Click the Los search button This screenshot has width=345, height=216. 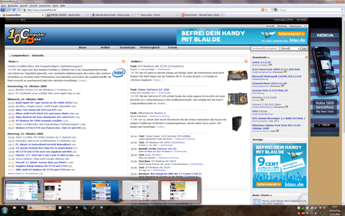point(304,48)
